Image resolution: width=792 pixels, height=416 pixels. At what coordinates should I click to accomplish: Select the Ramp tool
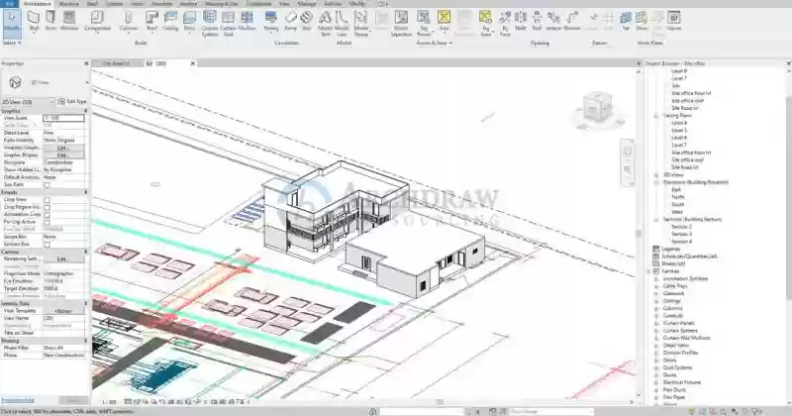(290, 21)
